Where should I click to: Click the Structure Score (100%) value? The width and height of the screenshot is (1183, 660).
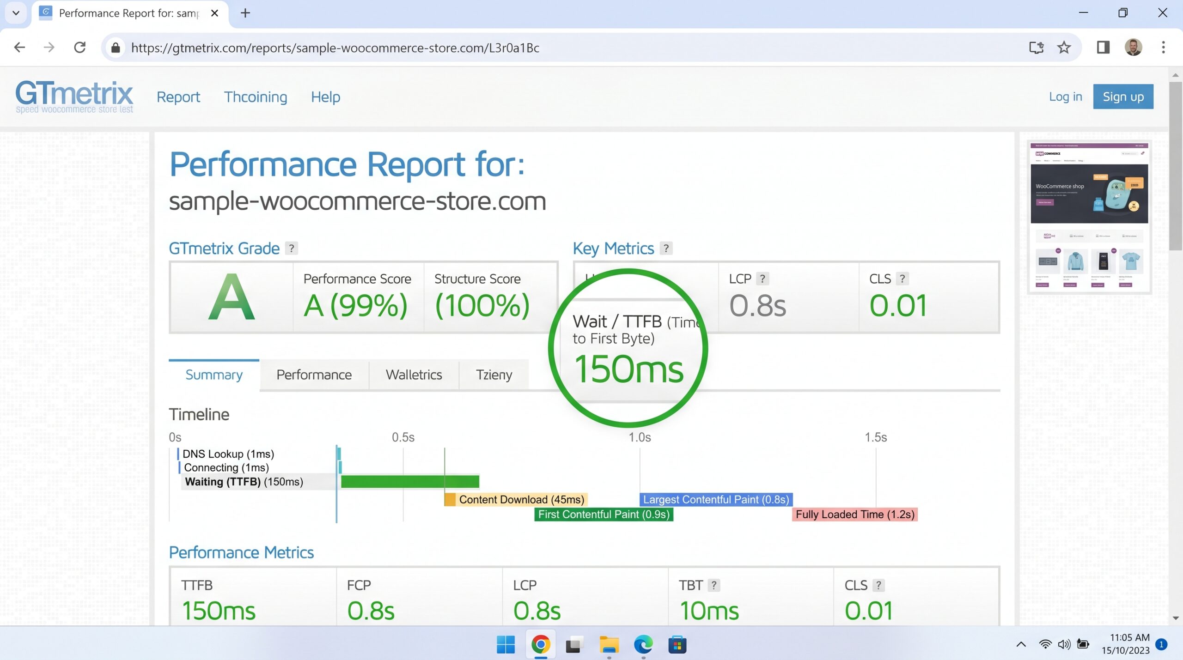click(482, 305)
